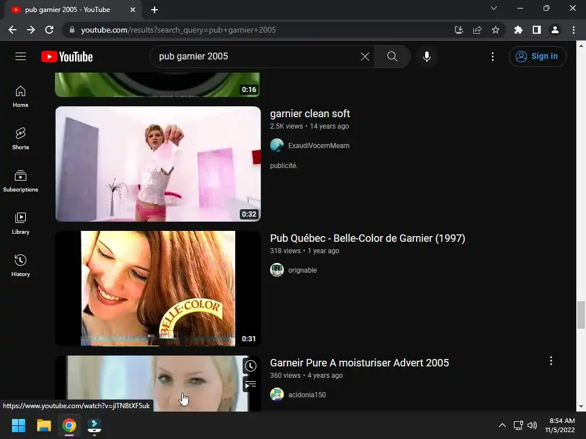Viewport: 586px width, 439px height.
Task: Open File Explorer from taskbar
Action: (43, 425)
